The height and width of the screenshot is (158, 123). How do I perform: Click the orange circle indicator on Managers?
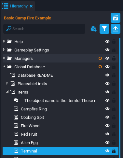click(x=100, y=58)
